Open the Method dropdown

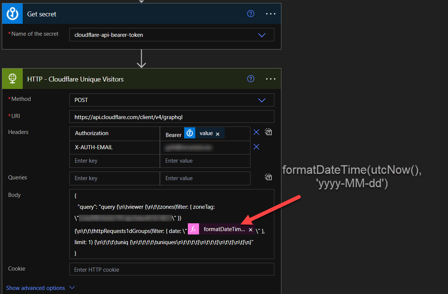coord(262,100)
